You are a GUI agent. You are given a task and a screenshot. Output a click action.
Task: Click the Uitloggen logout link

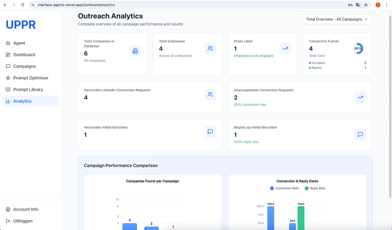(23, 221)
